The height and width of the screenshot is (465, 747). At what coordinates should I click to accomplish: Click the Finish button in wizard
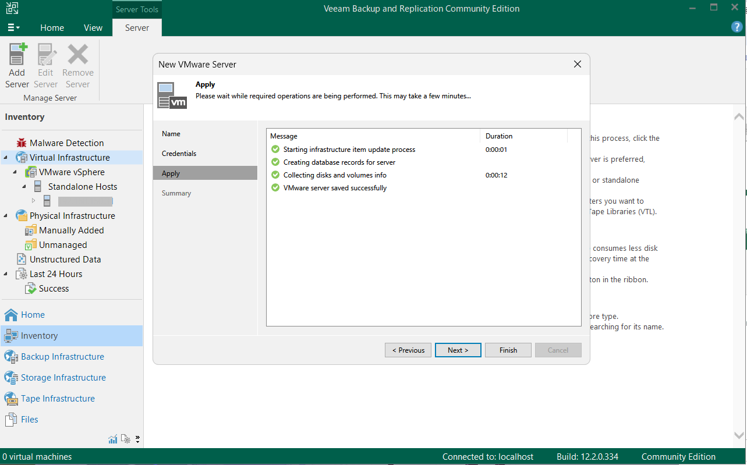(508, 350)
